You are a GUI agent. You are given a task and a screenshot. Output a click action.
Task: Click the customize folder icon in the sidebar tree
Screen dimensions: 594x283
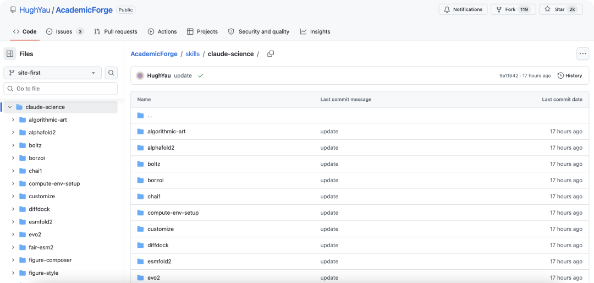23,196
